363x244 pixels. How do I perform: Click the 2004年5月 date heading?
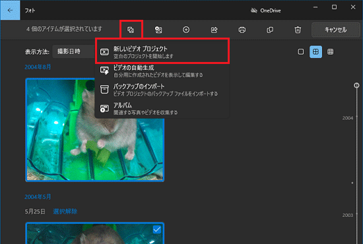[x=38, y=197]
